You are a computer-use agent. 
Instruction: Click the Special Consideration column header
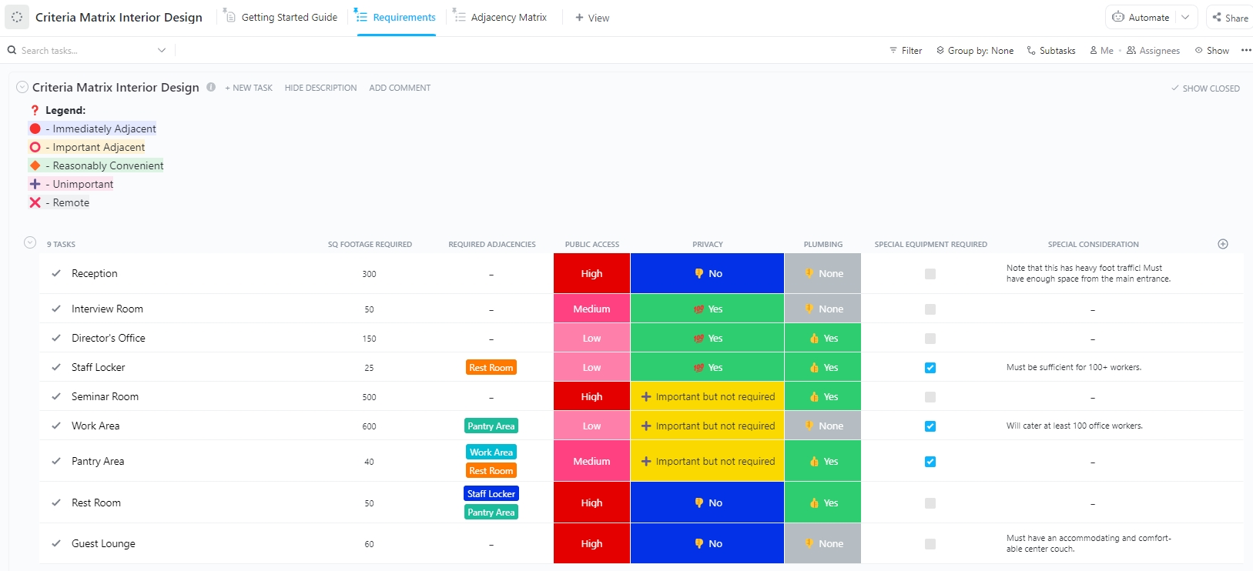[1093, 244]
